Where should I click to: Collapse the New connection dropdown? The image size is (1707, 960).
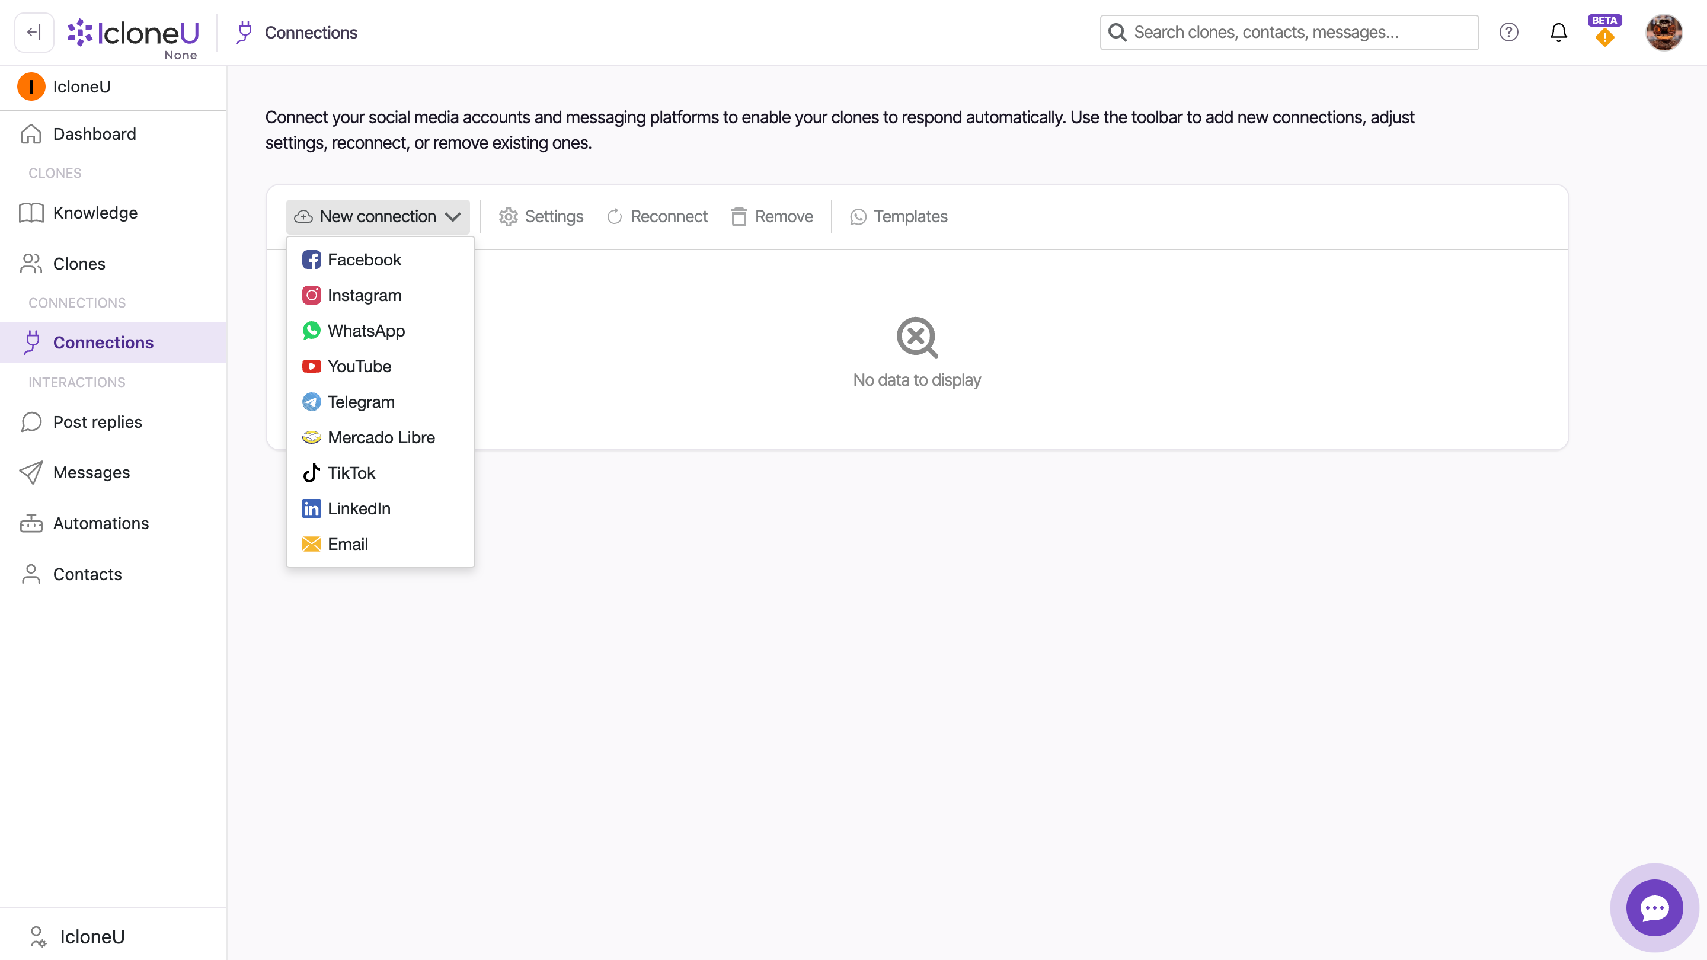coord(378,217)
